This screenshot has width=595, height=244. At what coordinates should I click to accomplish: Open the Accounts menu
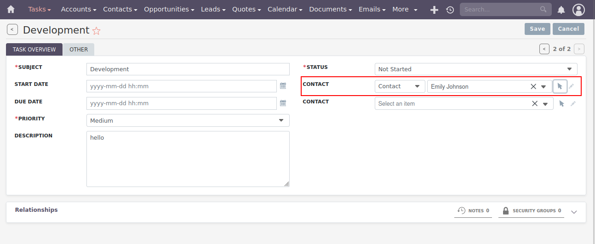tap(79, 9)
